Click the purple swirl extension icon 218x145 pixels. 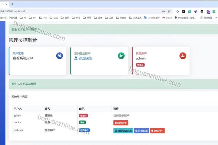(196, 11)
